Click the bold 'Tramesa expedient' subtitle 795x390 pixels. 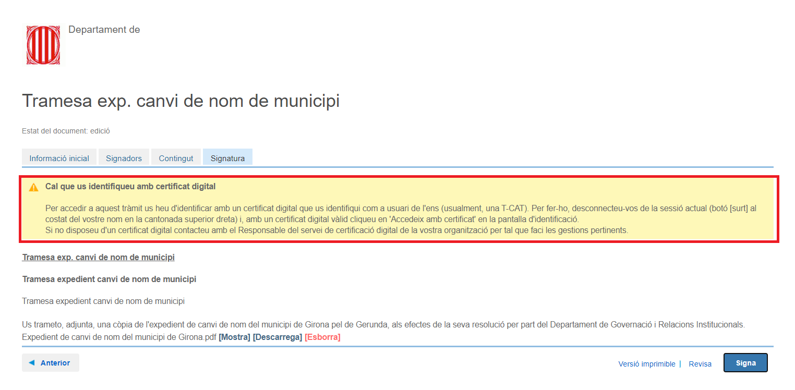point(109,279)
